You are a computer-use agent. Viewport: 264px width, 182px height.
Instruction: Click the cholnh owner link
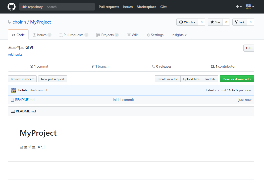(19, 22)
